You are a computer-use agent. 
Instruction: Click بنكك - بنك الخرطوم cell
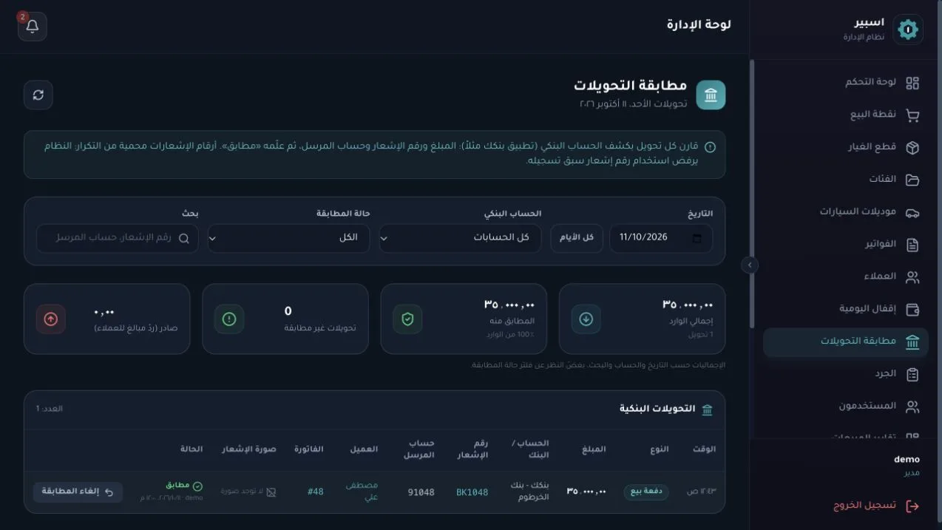[x=529, y=492]
